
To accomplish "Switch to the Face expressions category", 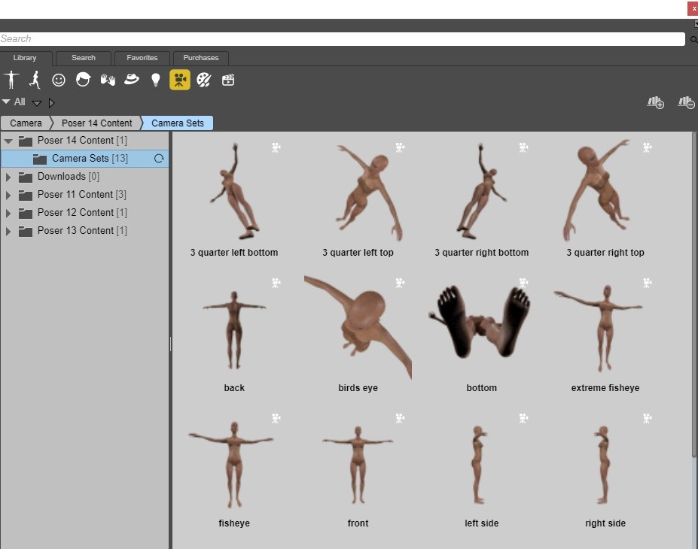I will pyautogui.click(x=59, y=80).
